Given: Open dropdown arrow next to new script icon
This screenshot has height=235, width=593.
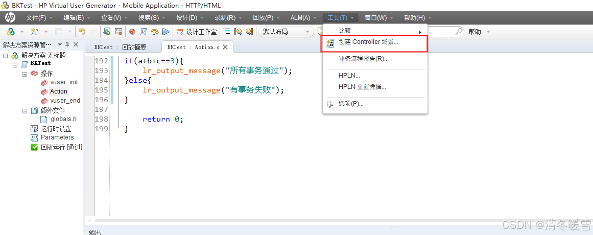Looking at the screenshot, I should point(46,32).
